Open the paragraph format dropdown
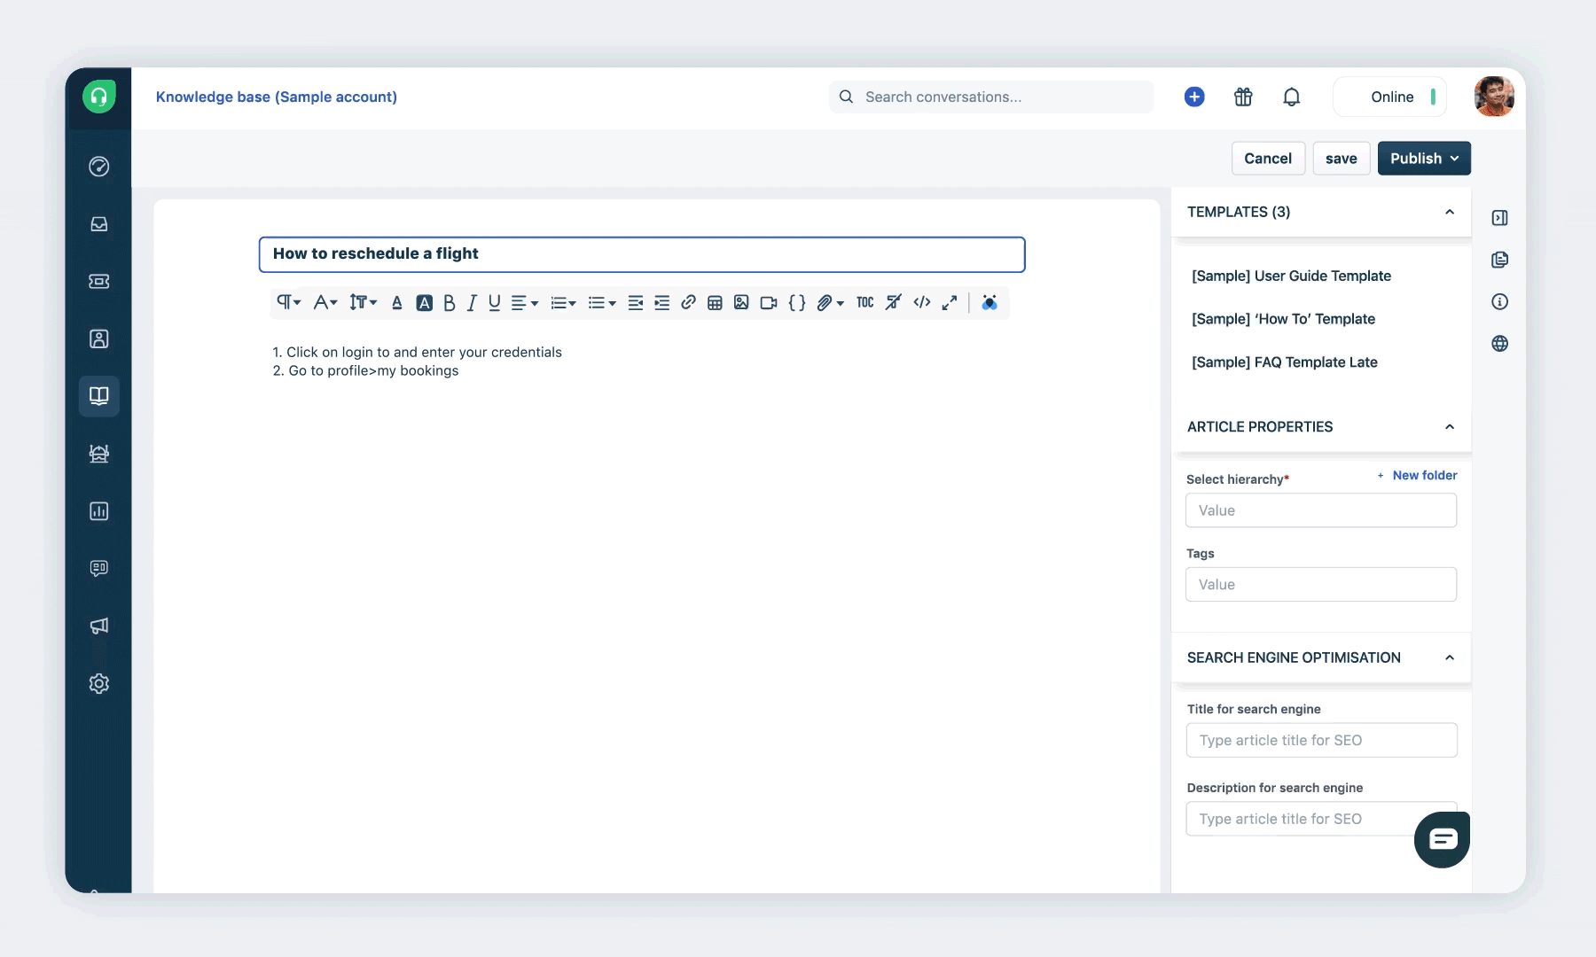The image size is (1596, 957). [x=287, y=303]
